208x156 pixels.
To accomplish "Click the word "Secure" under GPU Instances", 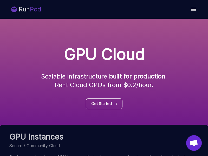I will (16, 146).
